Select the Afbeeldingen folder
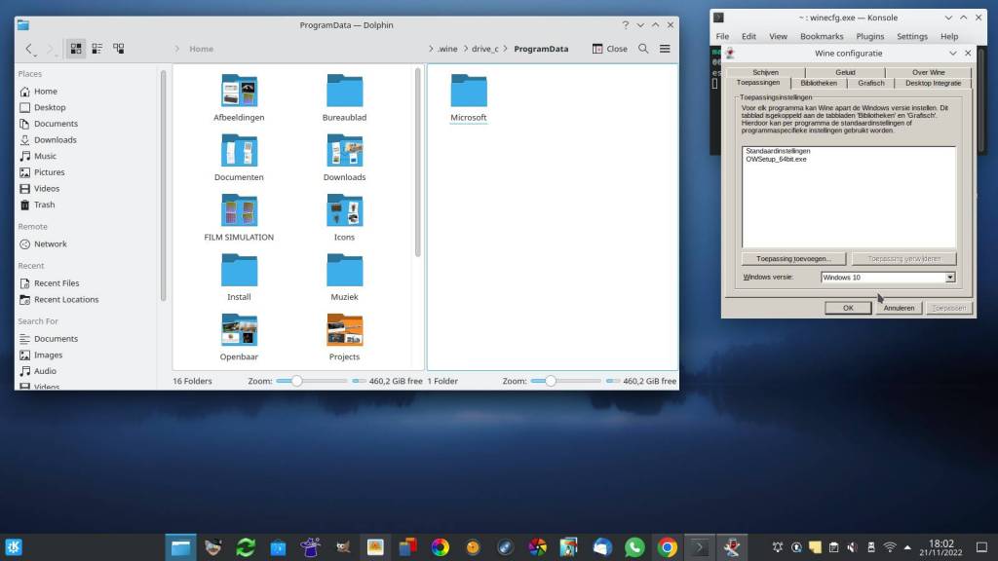This screenshot has width=998, height=561. (x=239, y=97)
